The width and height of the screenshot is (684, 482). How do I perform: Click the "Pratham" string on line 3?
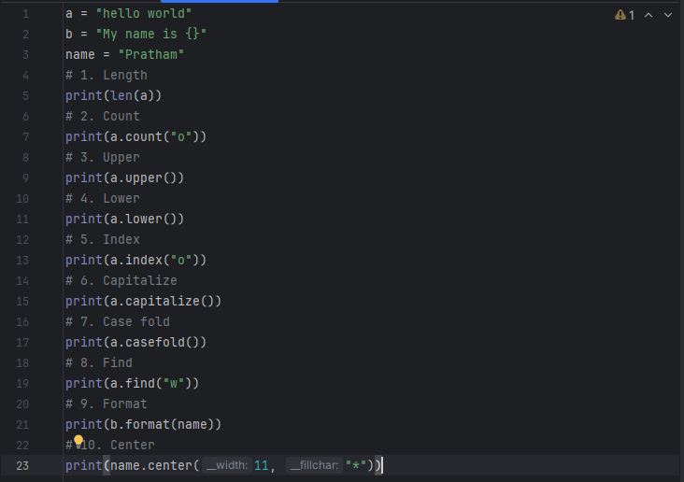click(151, 54)
